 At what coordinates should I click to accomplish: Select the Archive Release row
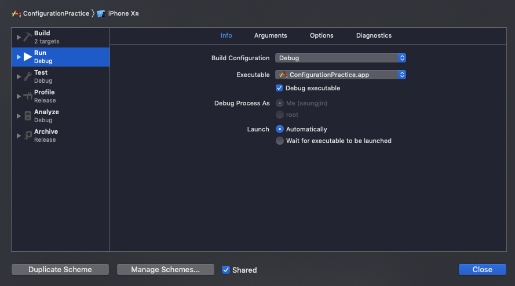[60, 135]
